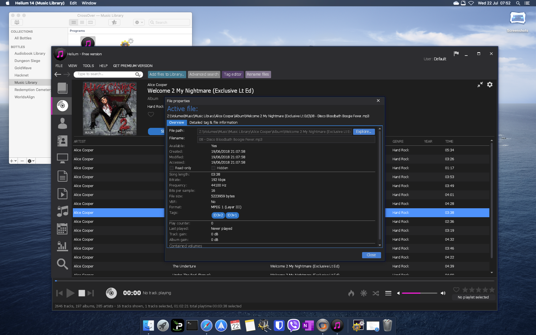
Task: Open album view settings gear
Action: tap(490, 85)
